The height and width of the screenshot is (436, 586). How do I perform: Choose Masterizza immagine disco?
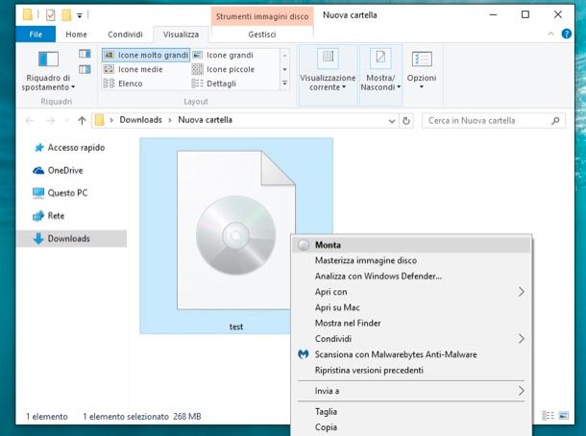(411, 260)
